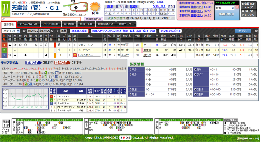The width and height of the screenshot is (261, 142).
Task: Open trainer ダンロ link
Action: pyautogui.click(x=147, y=55)
